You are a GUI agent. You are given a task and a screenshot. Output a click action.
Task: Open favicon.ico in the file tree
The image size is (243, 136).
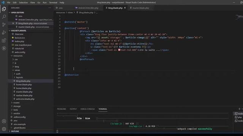pyautogui.click(x=20, y=38)
